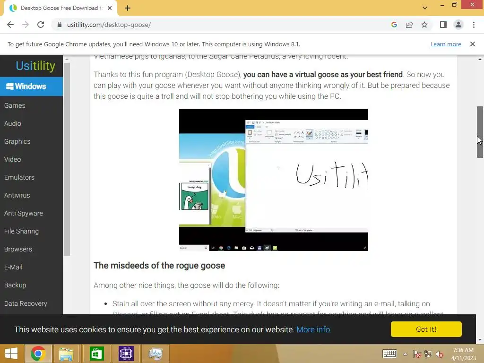Open a new browser tab
This screenshot has width=484, height=363.
click(128, 8)
